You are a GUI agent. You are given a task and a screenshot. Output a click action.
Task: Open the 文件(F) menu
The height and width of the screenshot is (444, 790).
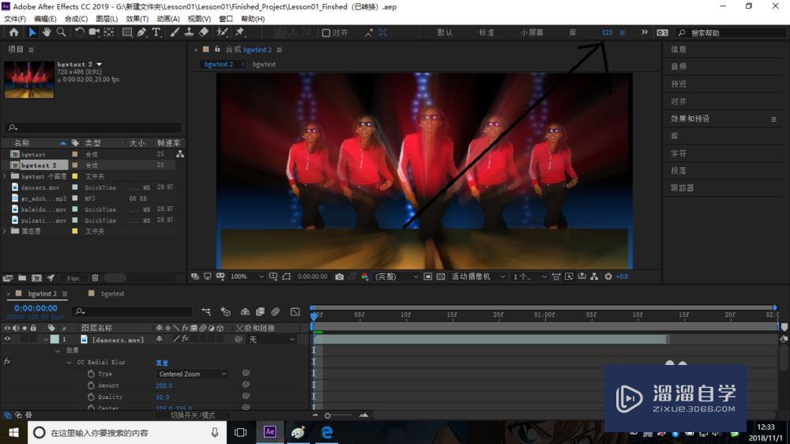(14, 19)
